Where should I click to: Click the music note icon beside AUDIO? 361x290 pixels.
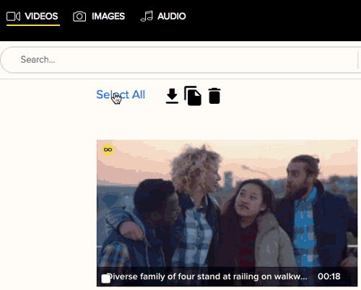click(147, 16)
